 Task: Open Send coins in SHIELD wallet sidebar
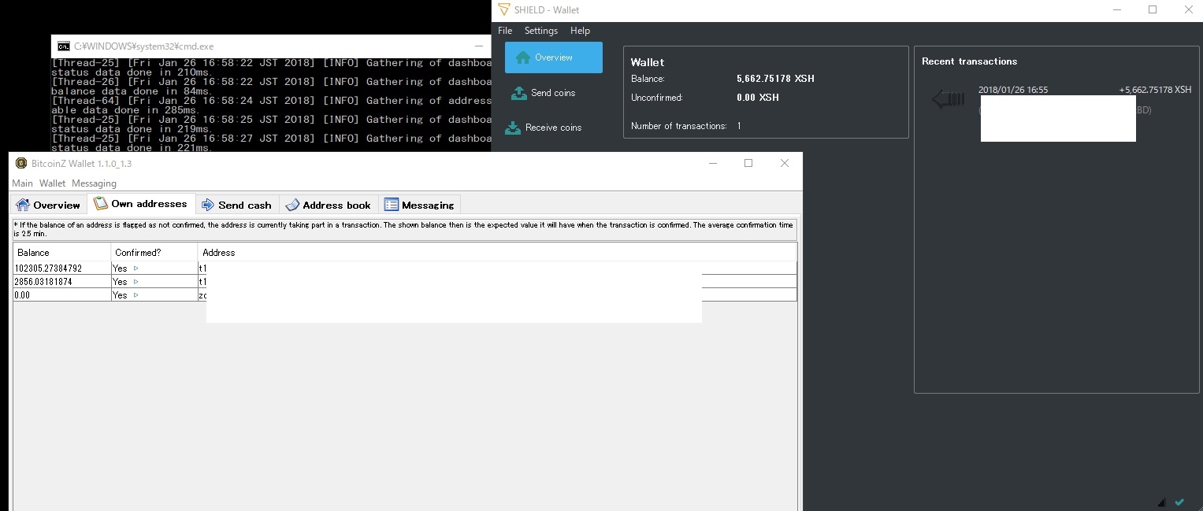point(544,93)
